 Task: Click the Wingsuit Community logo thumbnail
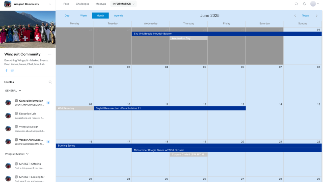coord(8,4)
